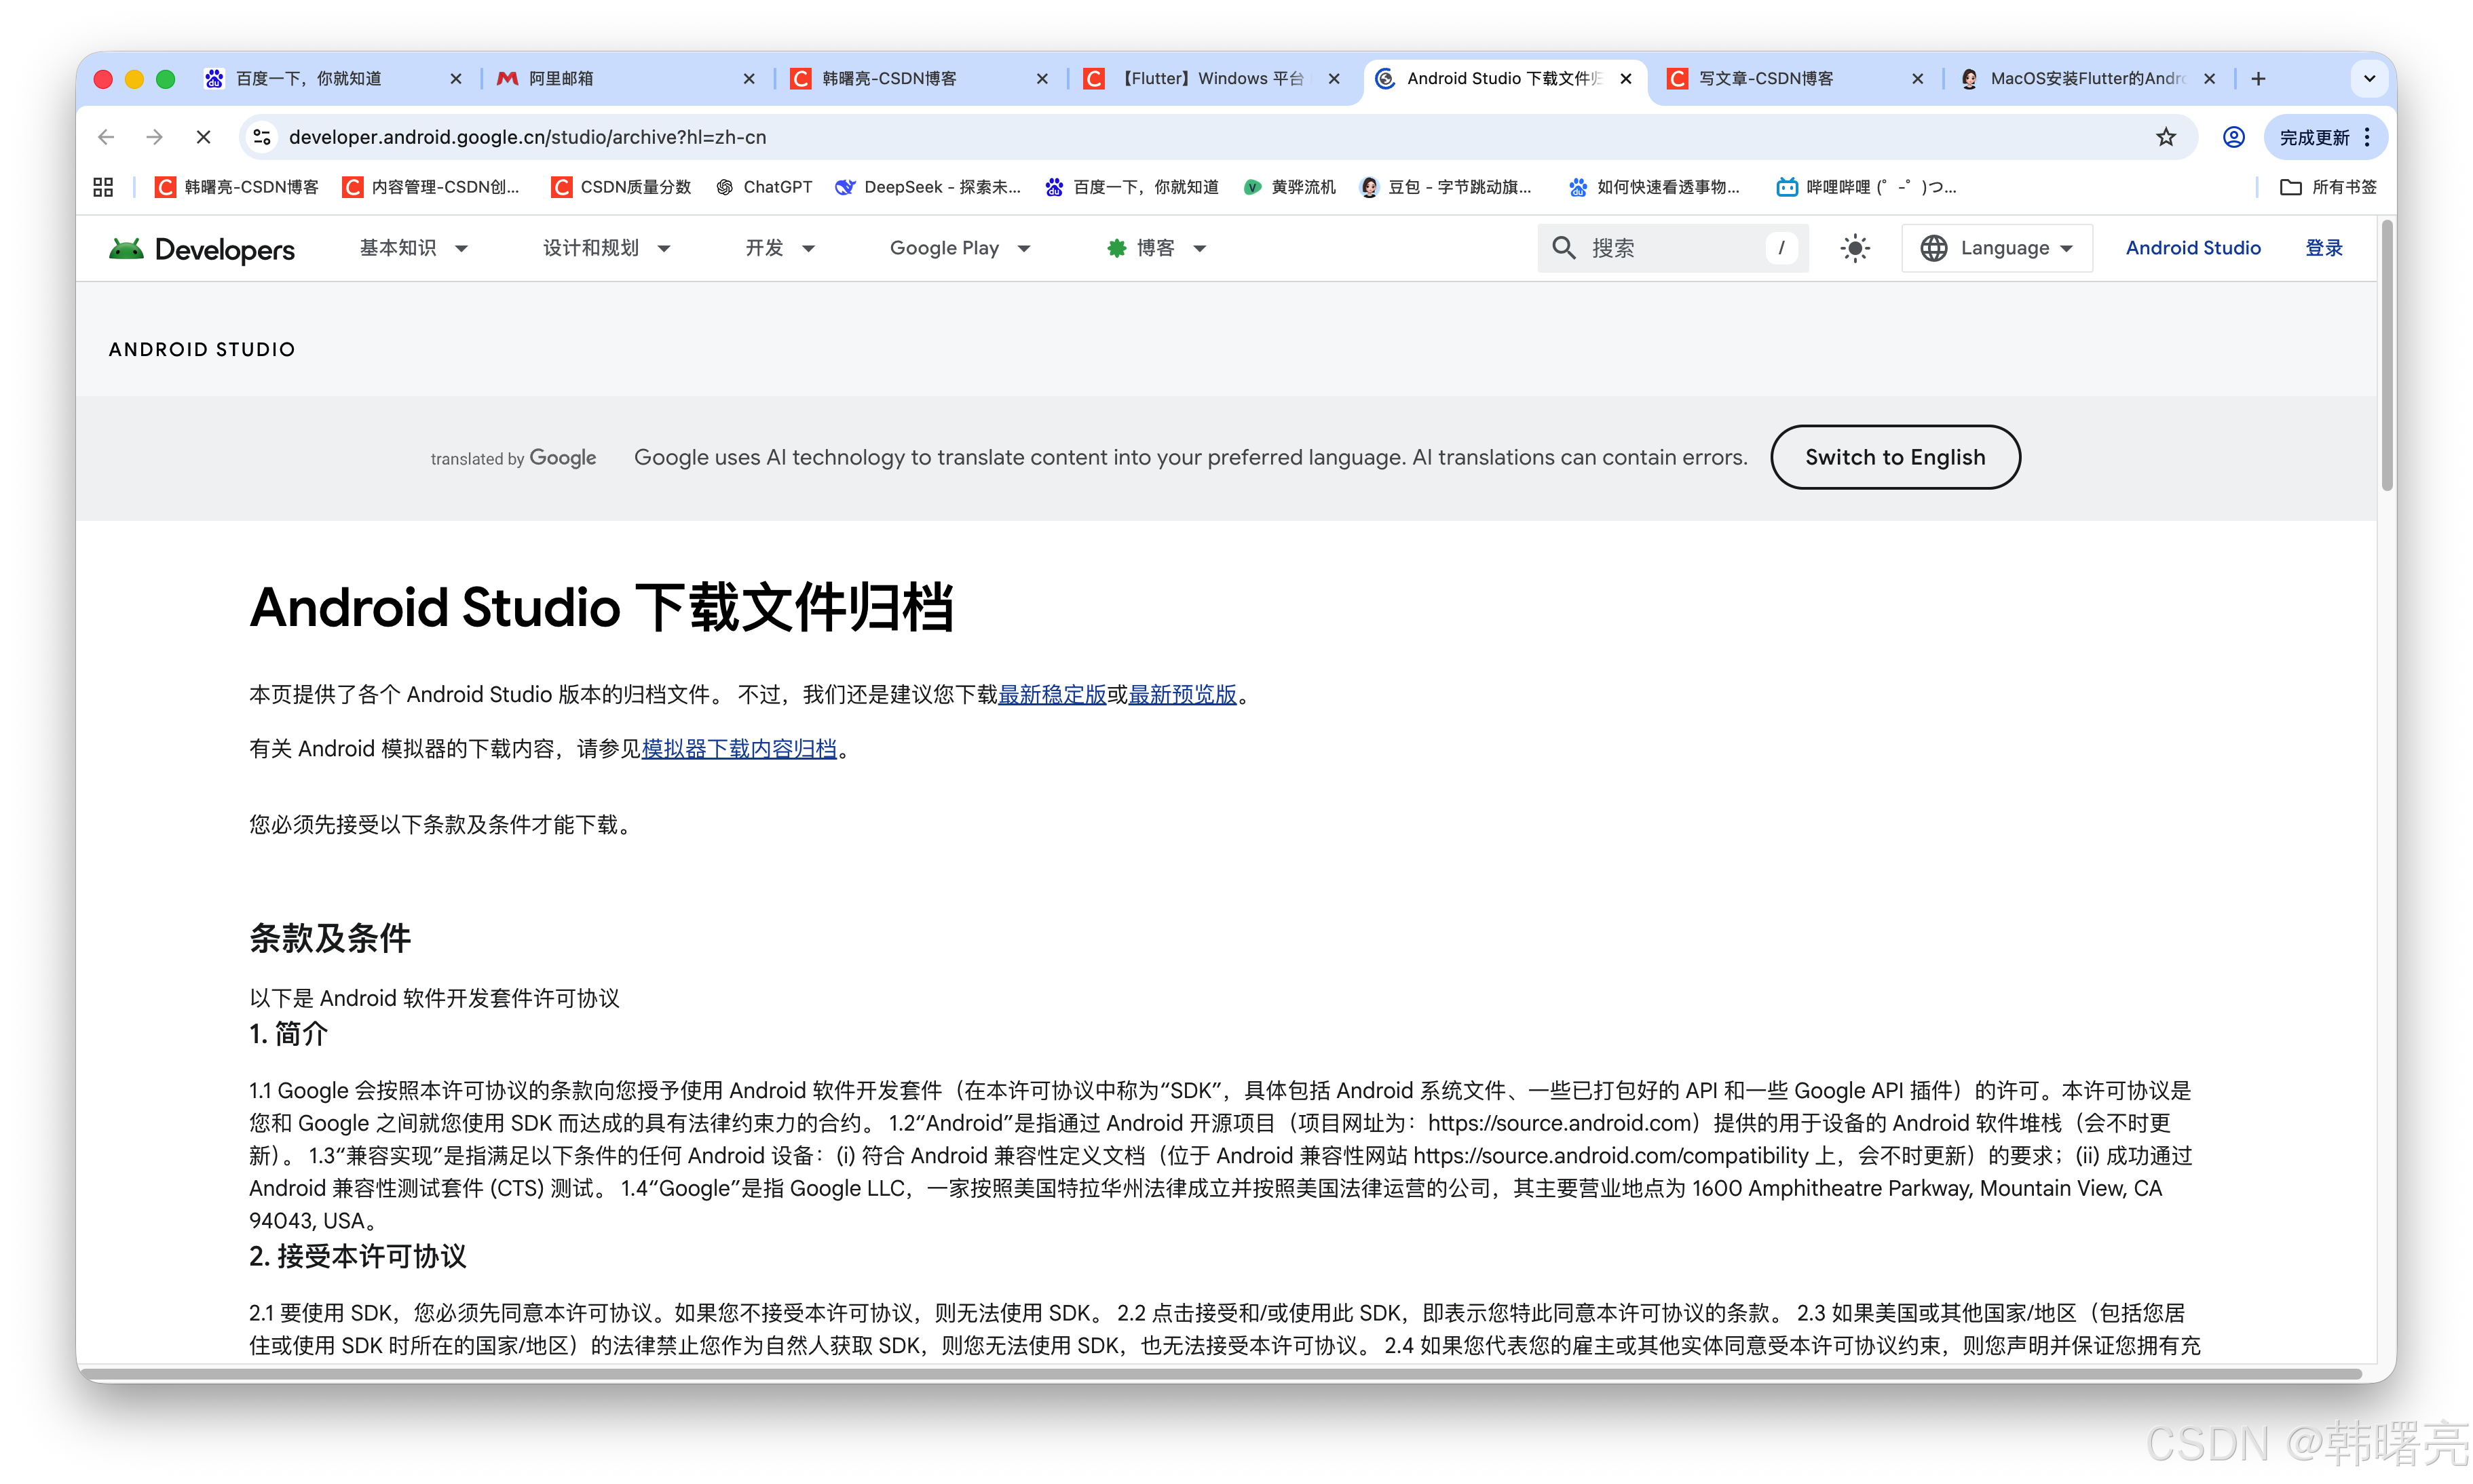Open 韩曙亮-CSDN博客 bookmark in bookmarks bar
This screenshot has height=1484, width=2473.
(x=237, y=187)
